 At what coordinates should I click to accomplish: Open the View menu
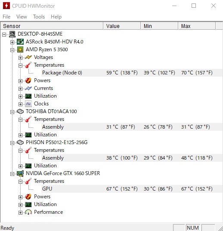[x=22, y=17]
